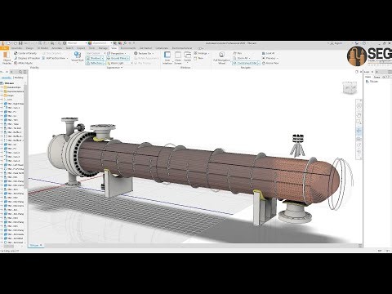The image size is (392, 294).
Task: Switch to the Manage ribbon tab
Action: pos(103,48)
